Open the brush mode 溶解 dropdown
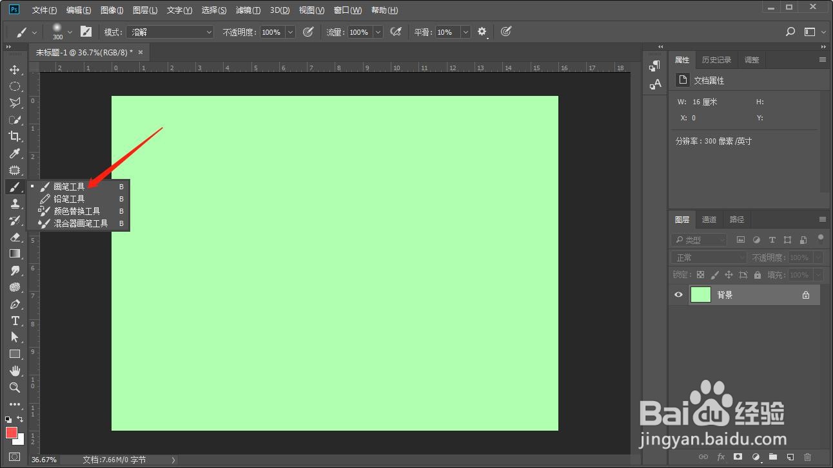This screenshot has height=468, width=833. 170,32
